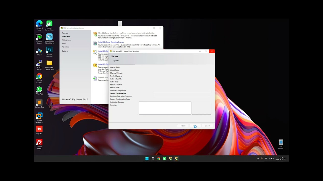Select Installation in Installation Center sidebar

66,36
